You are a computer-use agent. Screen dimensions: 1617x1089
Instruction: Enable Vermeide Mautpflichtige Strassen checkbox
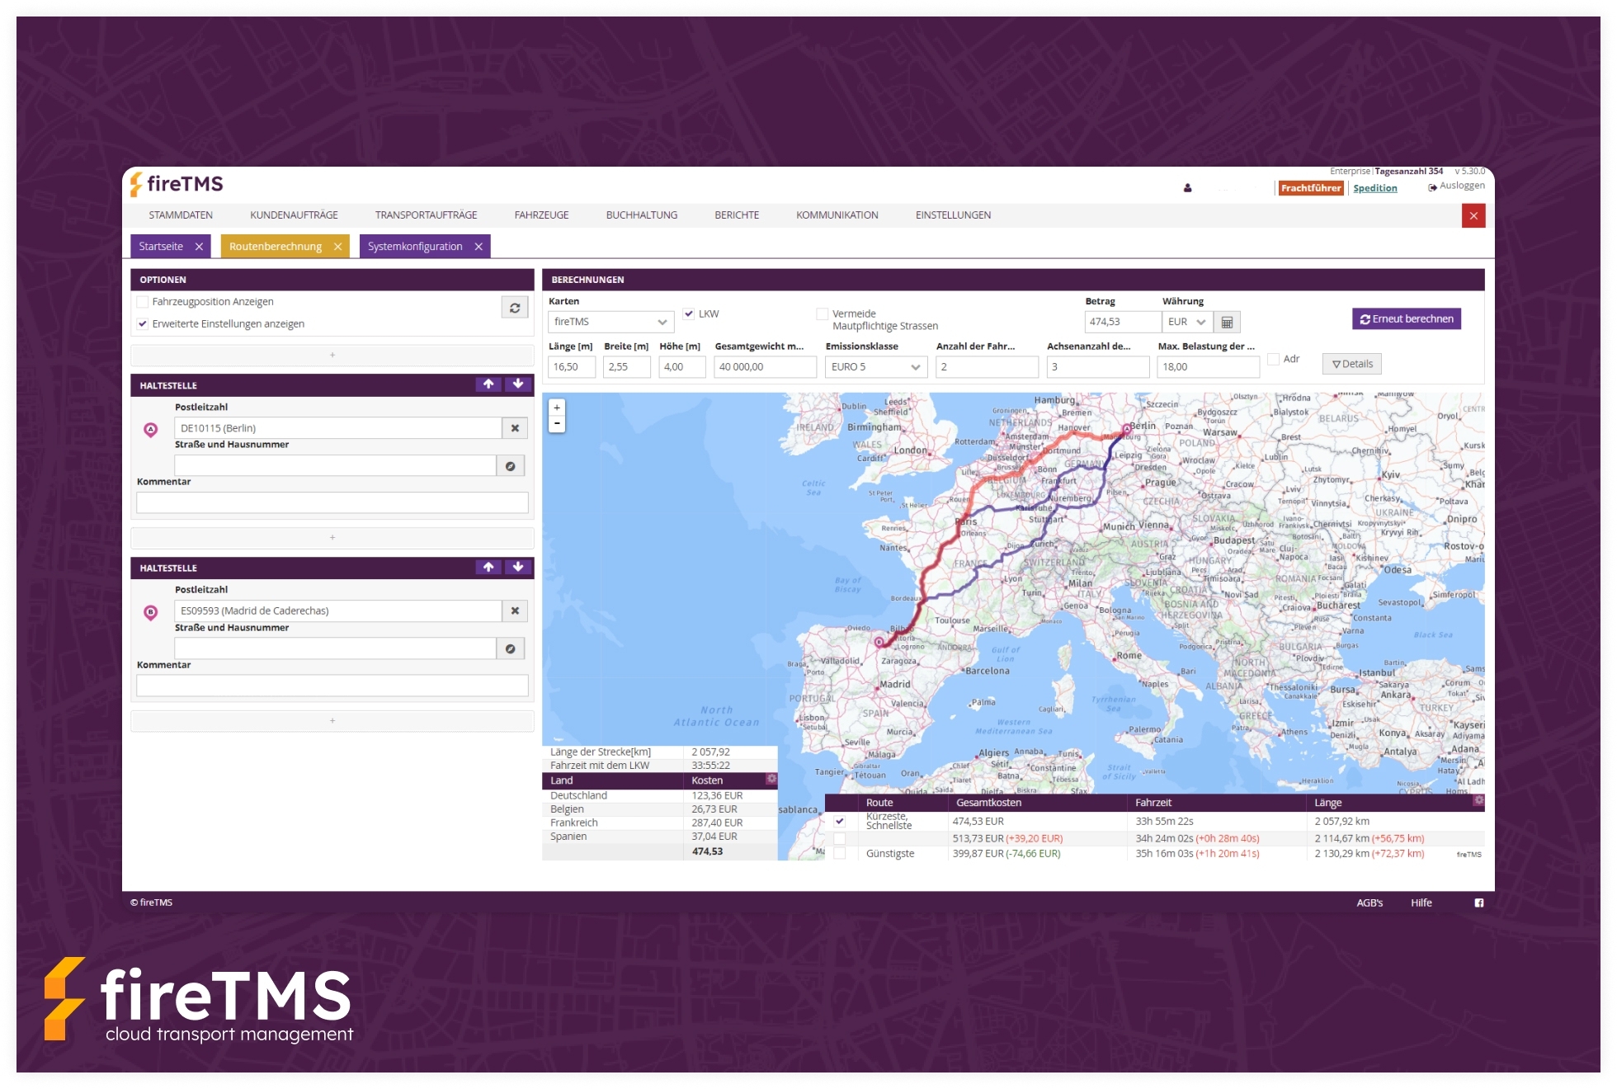[822, 314]
